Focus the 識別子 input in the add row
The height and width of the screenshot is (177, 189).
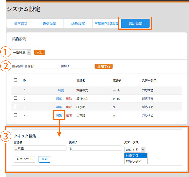point(83,66)
